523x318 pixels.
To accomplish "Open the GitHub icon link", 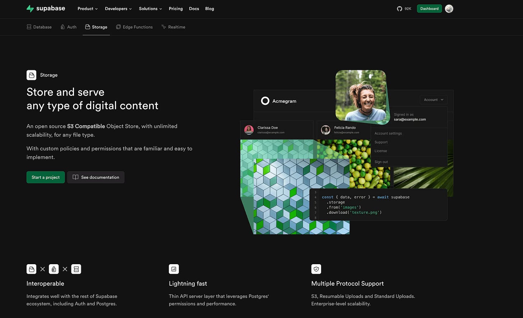I will 399,9.
